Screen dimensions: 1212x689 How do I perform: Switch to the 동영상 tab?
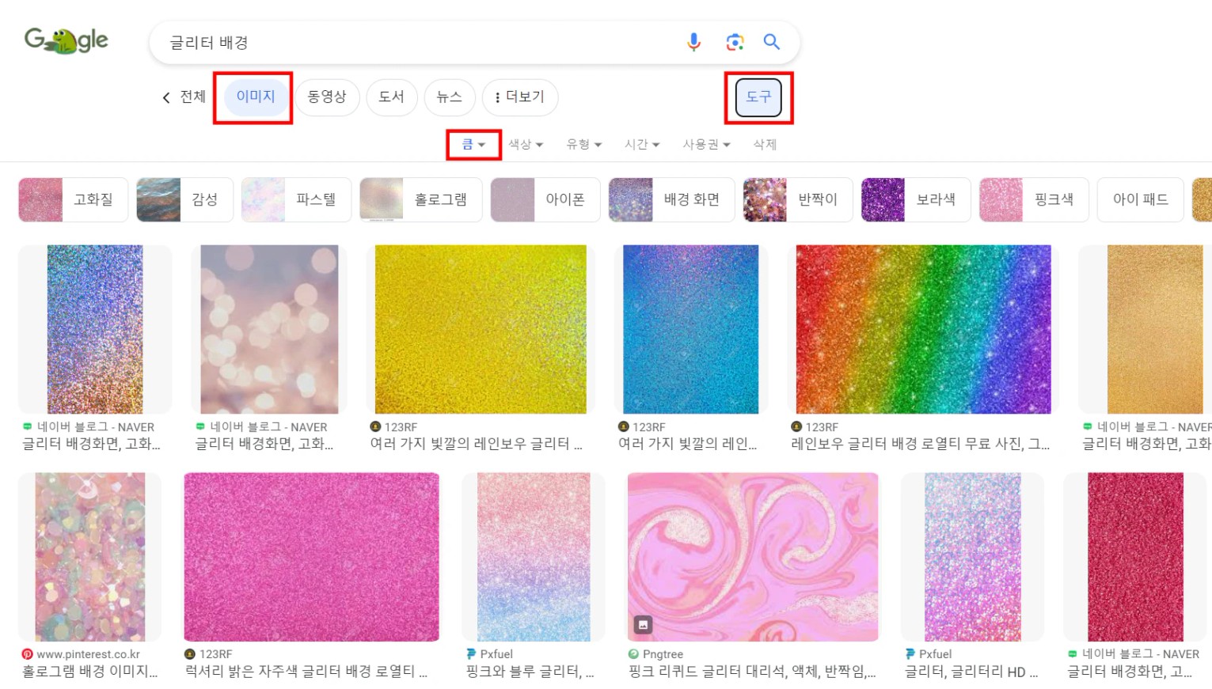tap(327, 97)
